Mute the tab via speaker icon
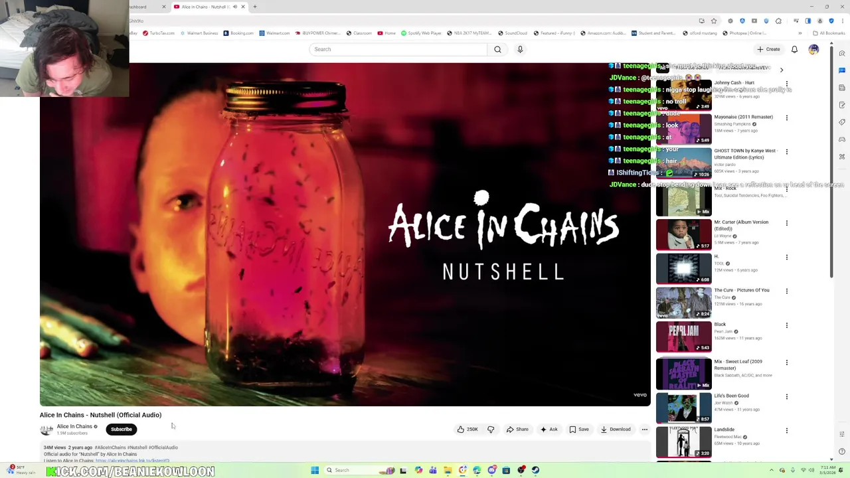The width and height of the screenshot is (850, 478). (x=234, y=7)
